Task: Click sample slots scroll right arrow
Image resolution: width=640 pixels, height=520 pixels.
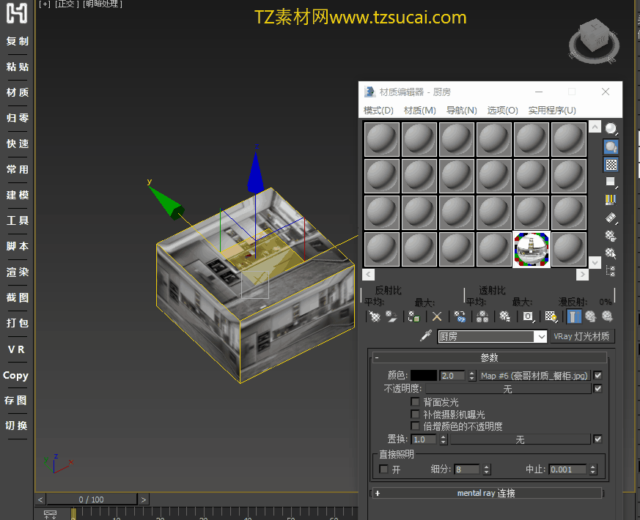Action: pyautogui.click(x=582, y=275)
